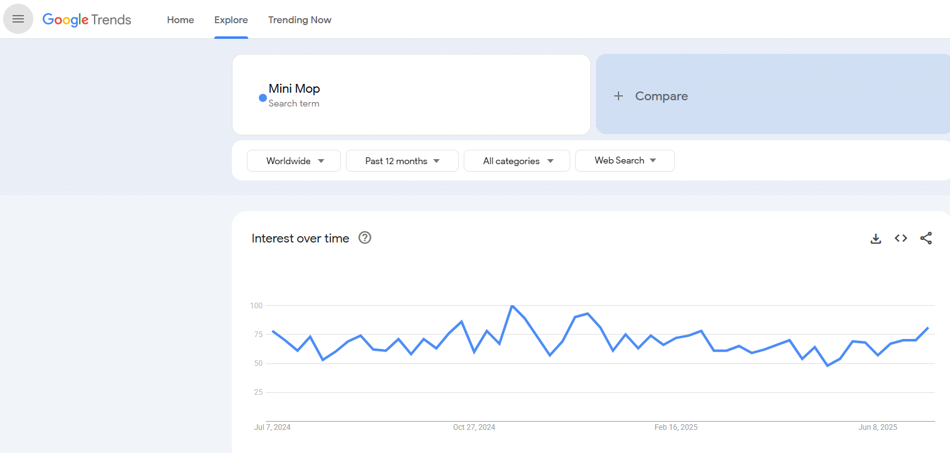Expand the Worldwide region dropdown

294,161
